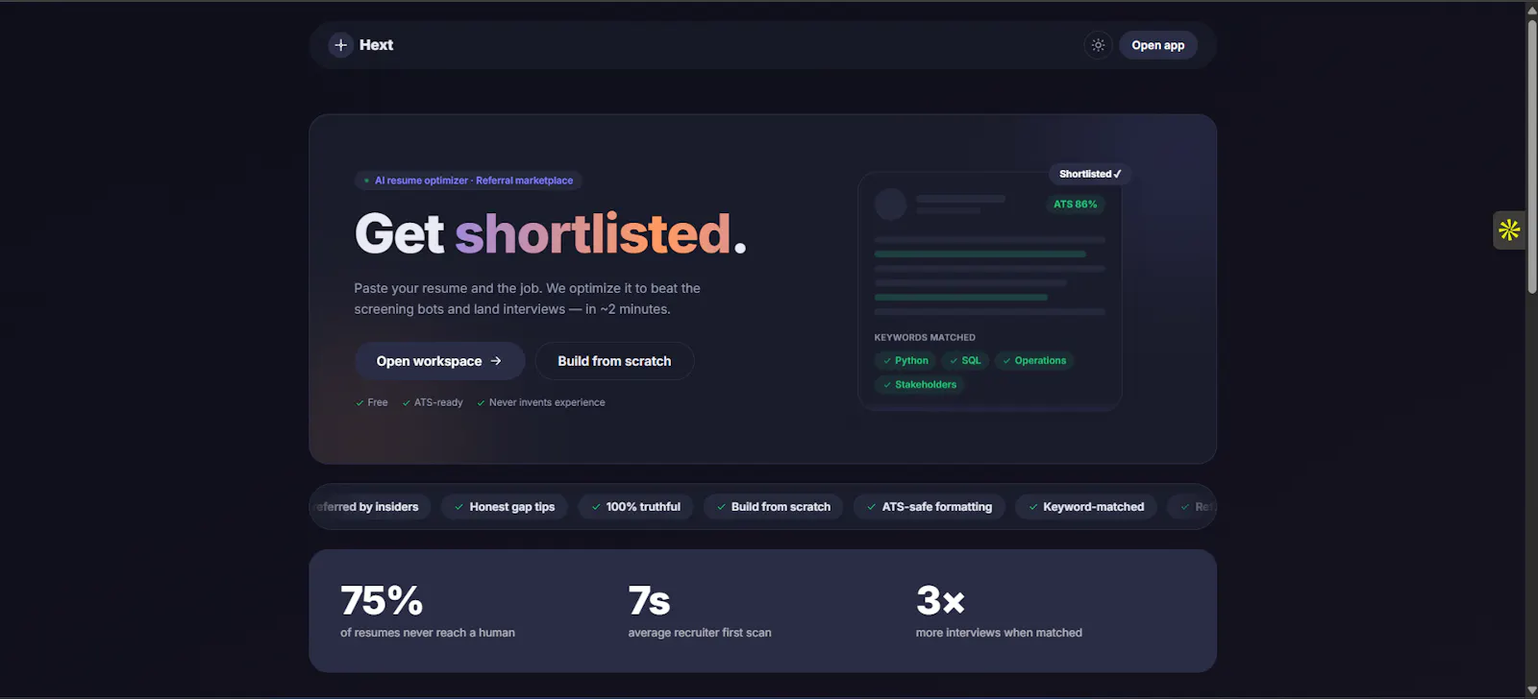
Task: Click the Build from scratch marquee chip
Action: coord(774,507)
